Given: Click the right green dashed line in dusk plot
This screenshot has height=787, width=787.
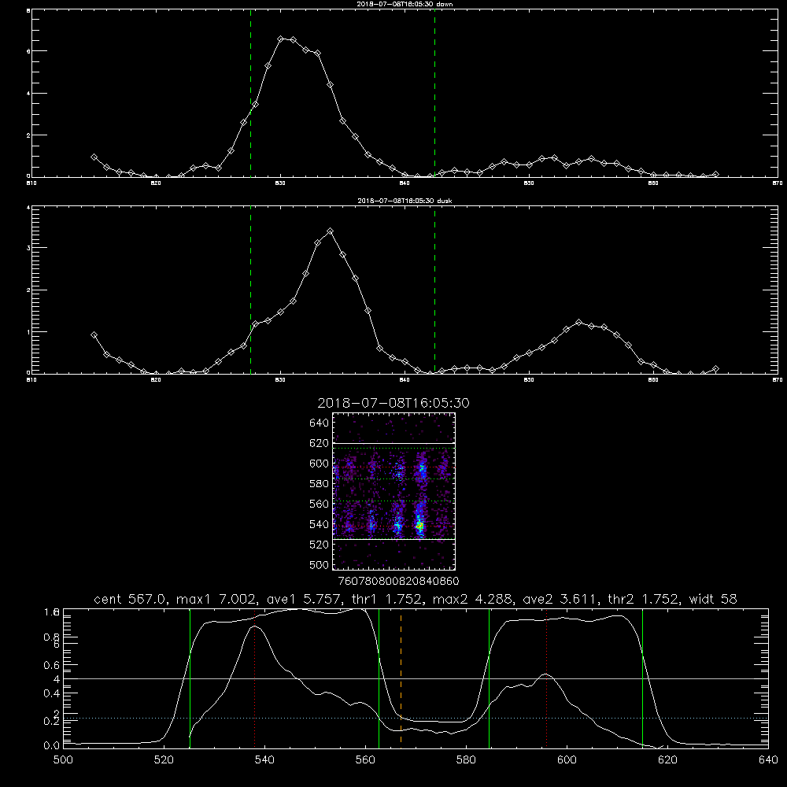Looking at the screenshot, I should [x=434, y=290].
